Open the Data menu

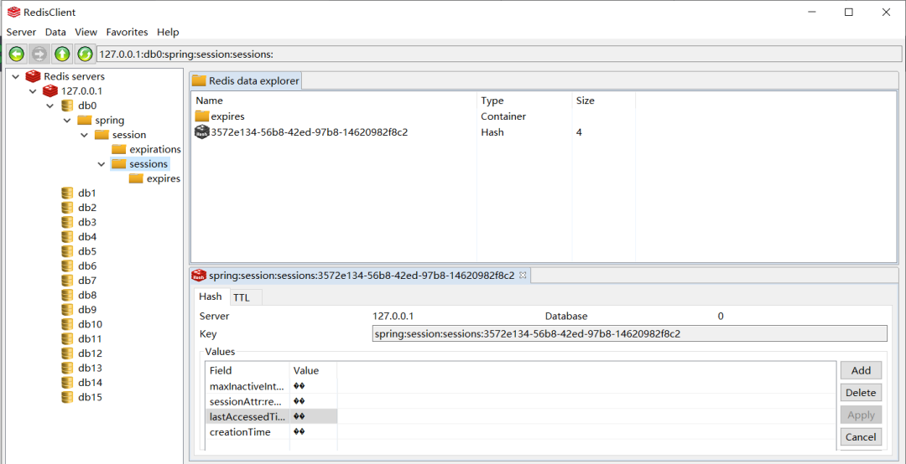click(x=55, y=32)
